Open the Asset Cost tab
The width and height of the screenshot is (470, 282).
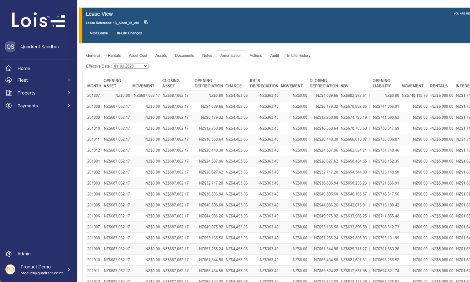(x=138, y=56)
